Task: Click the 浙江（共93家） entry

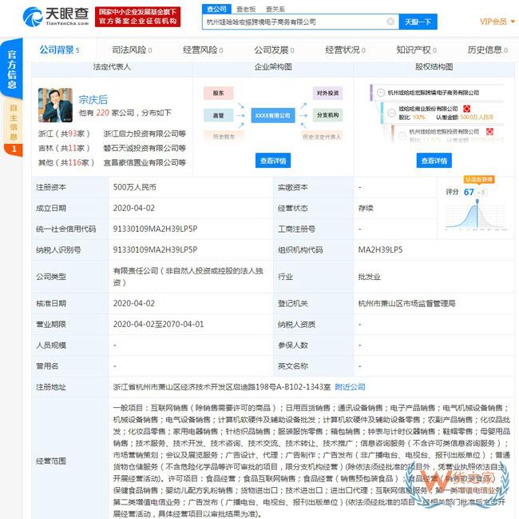Action: [x=64, y=134]
